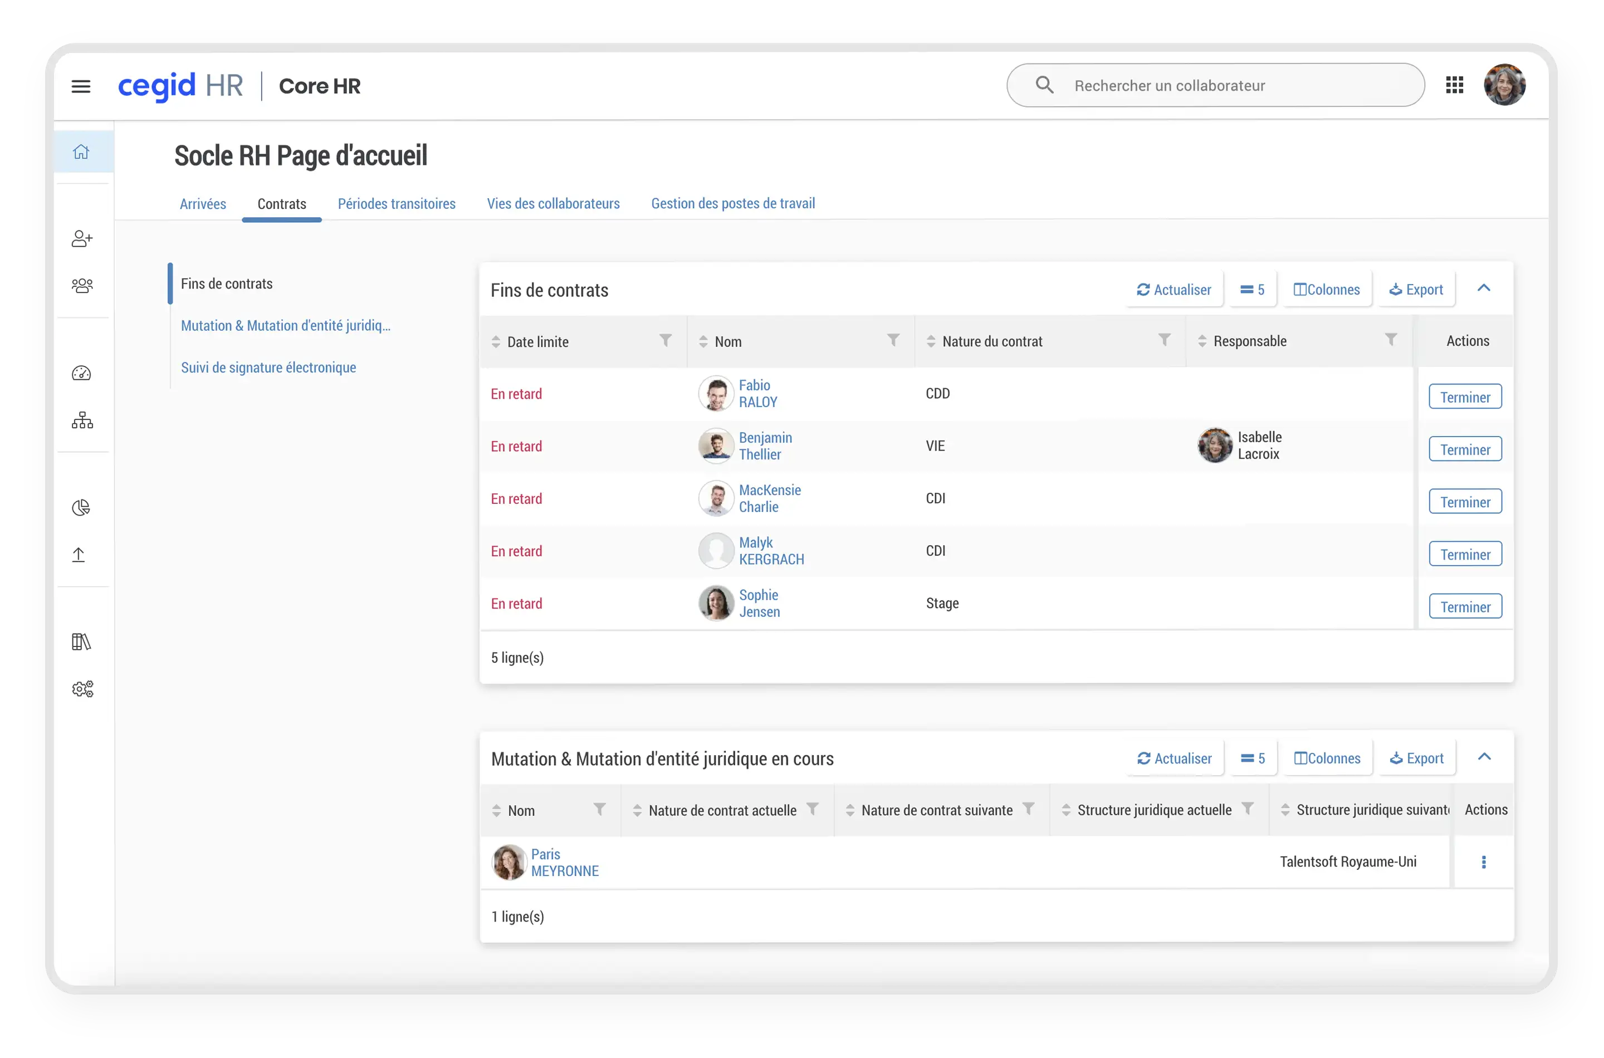This screenshot has width=1604, height=1058.
Task: Open the Arrivées tab
Action: (x=202, y=204)
